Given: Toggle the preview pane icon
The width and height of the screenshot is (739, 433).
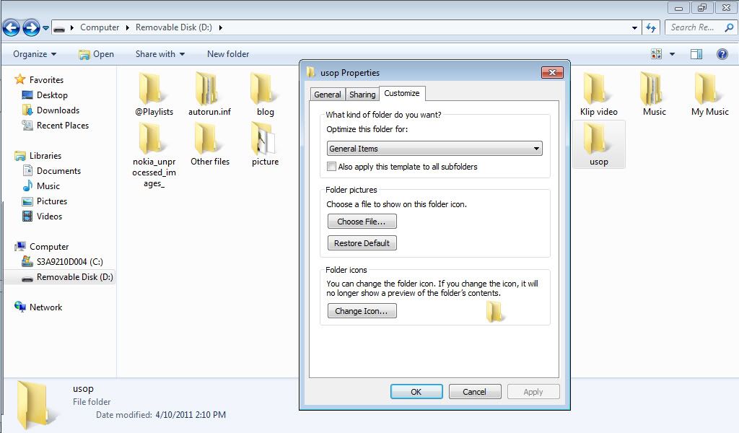Looking at the screenshot, I should tap(696, 54).
